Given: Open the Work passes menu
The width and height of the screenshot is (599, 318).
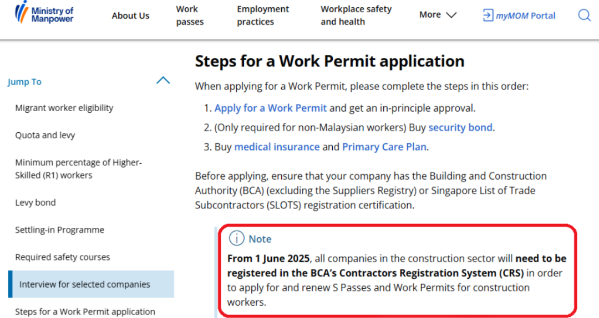Looking at the screenshot, I should pos(190,15).
